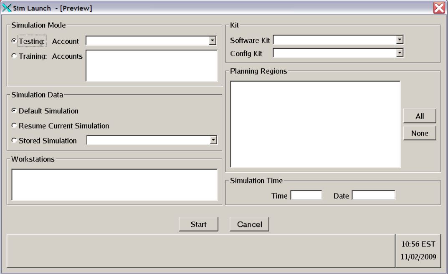
Task: Select the Stored Simulation radio button
Action: pyautogui.click(x=14, y=140)
